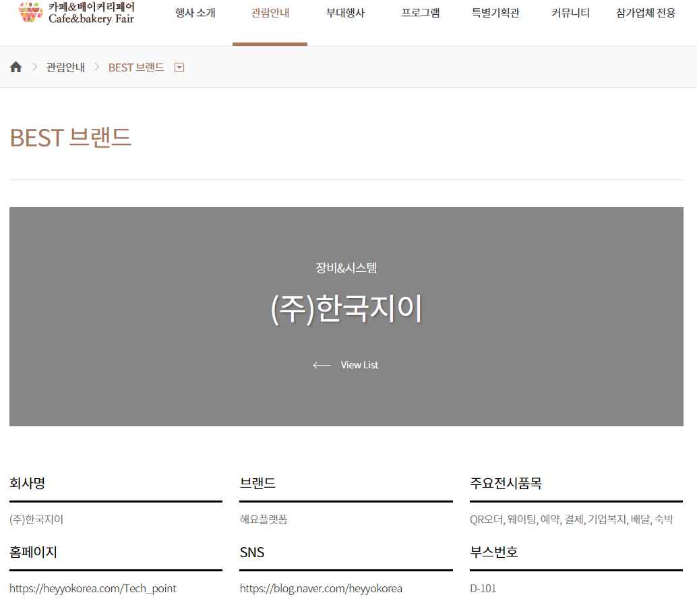Viewport: 697px width, 601px height.
Task: Click View List link
Action: (359, 365)
